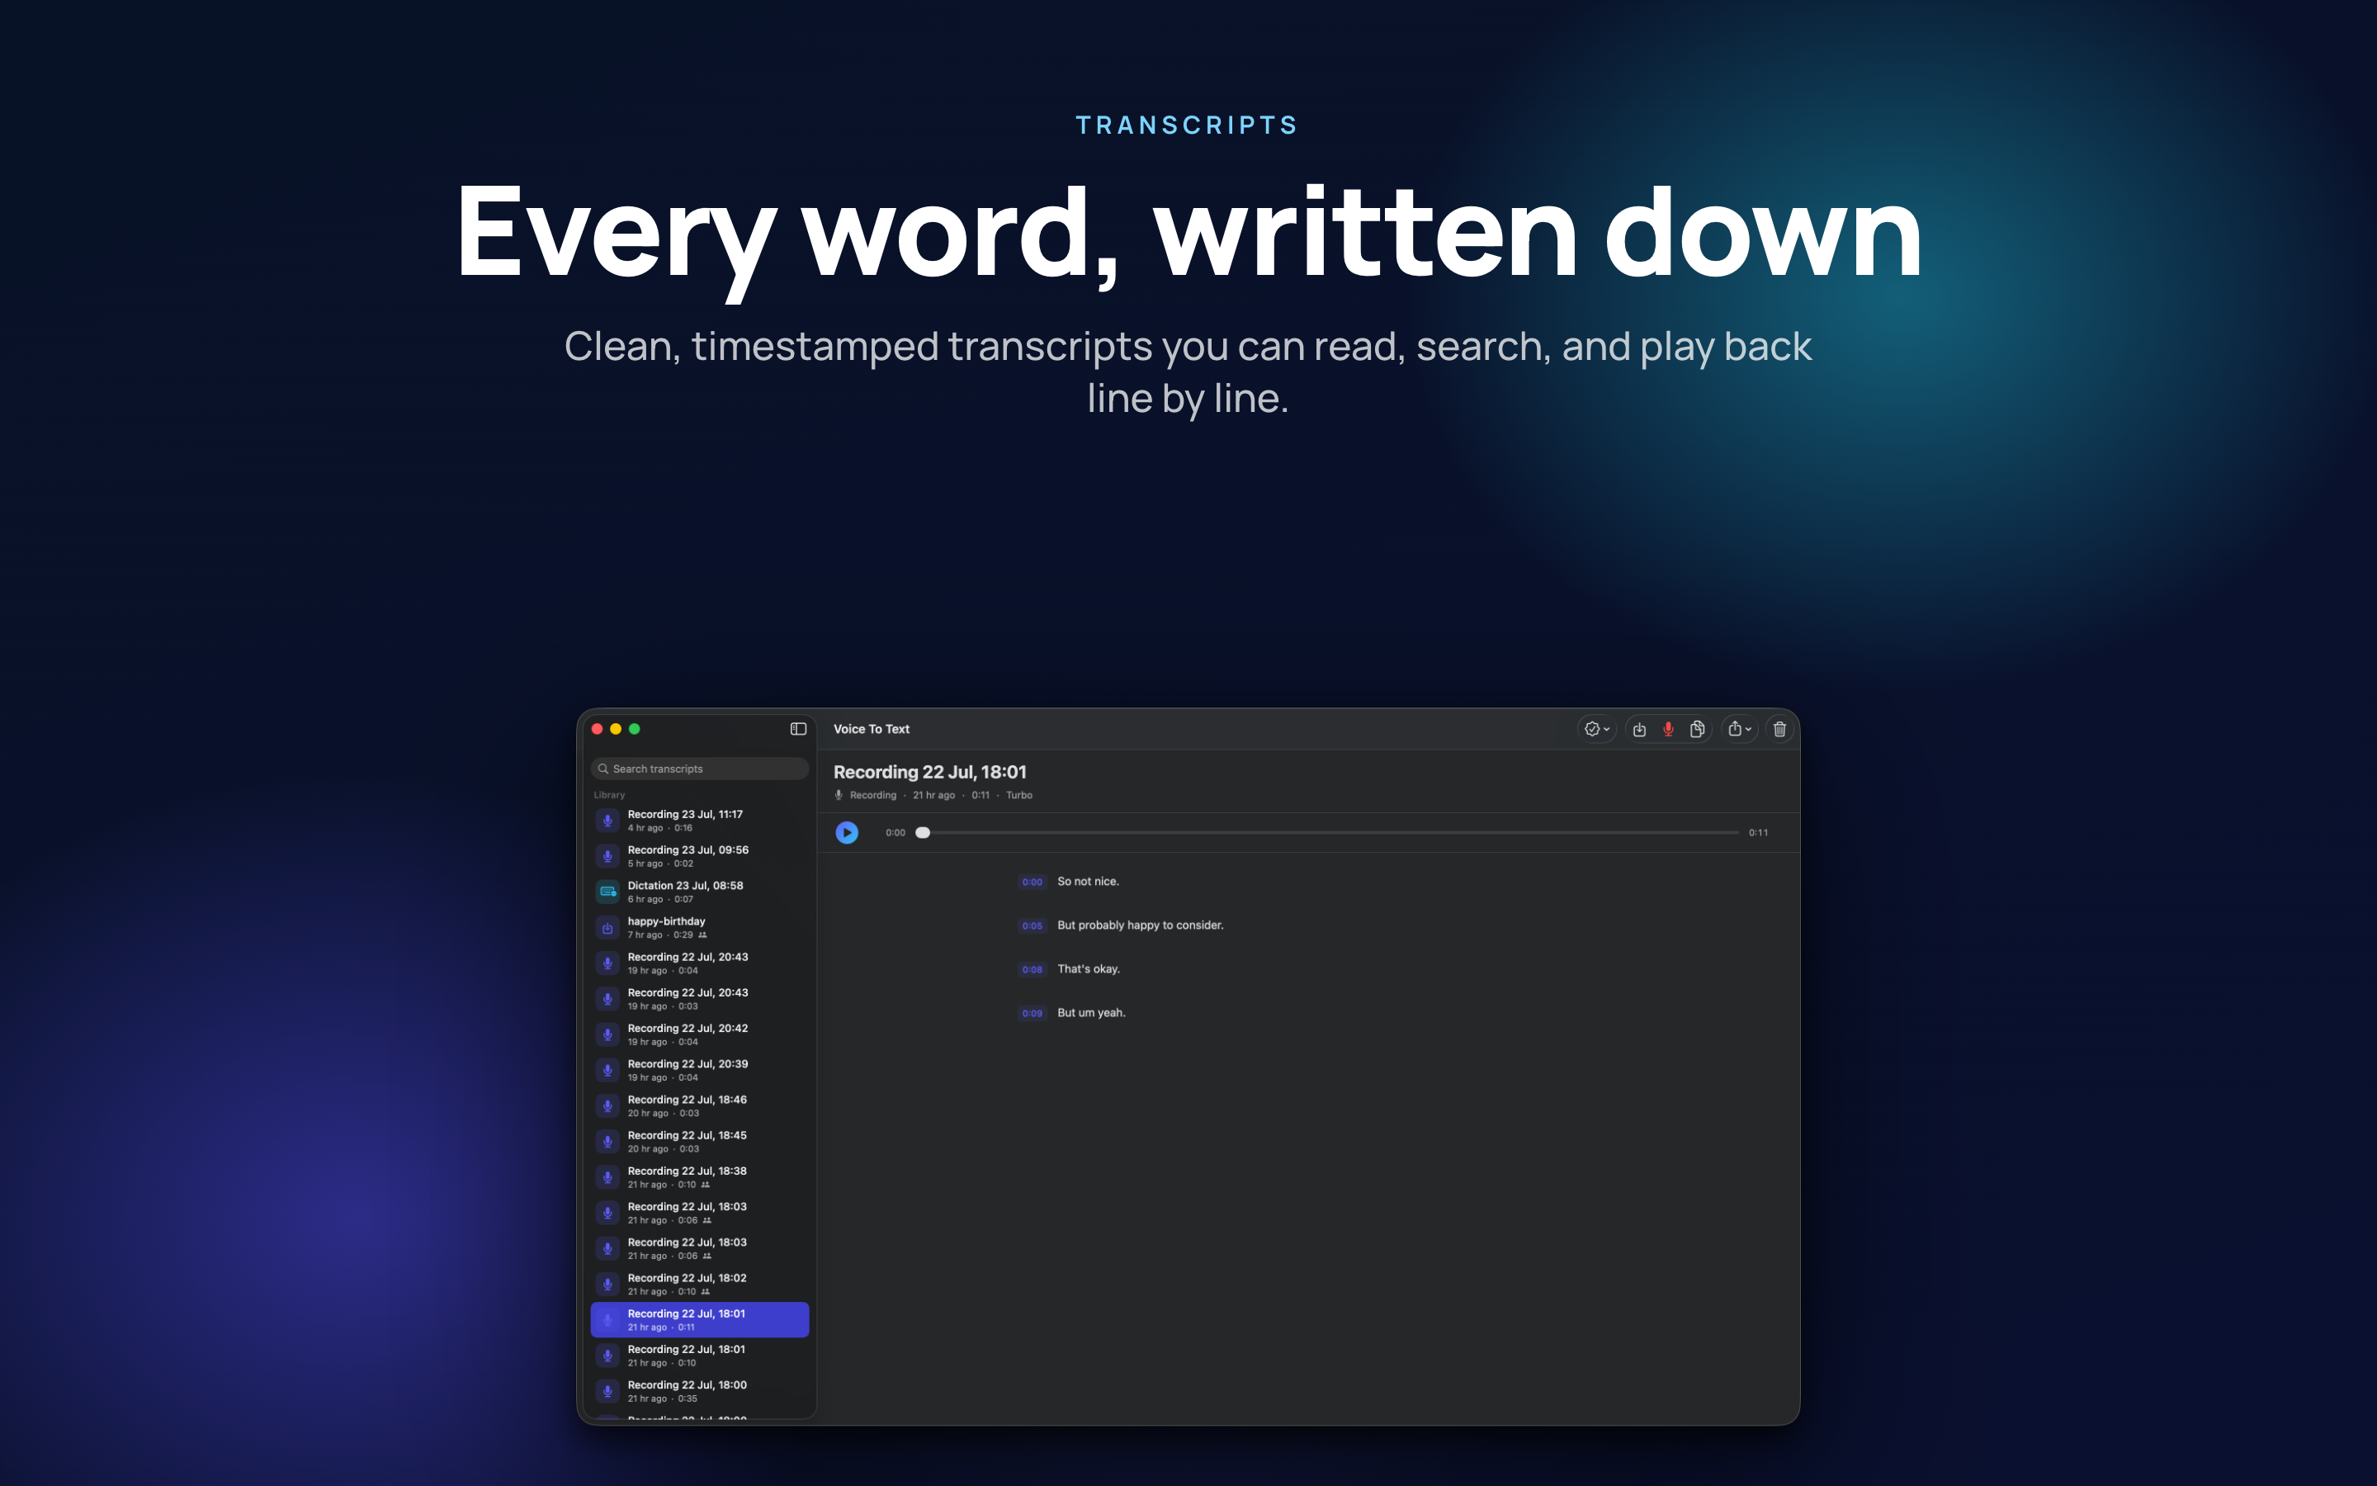This screenshot has height=1486, width=2377.
Task: Open Dictation 23 Jul, 08:58
Action: coord(699,892)
